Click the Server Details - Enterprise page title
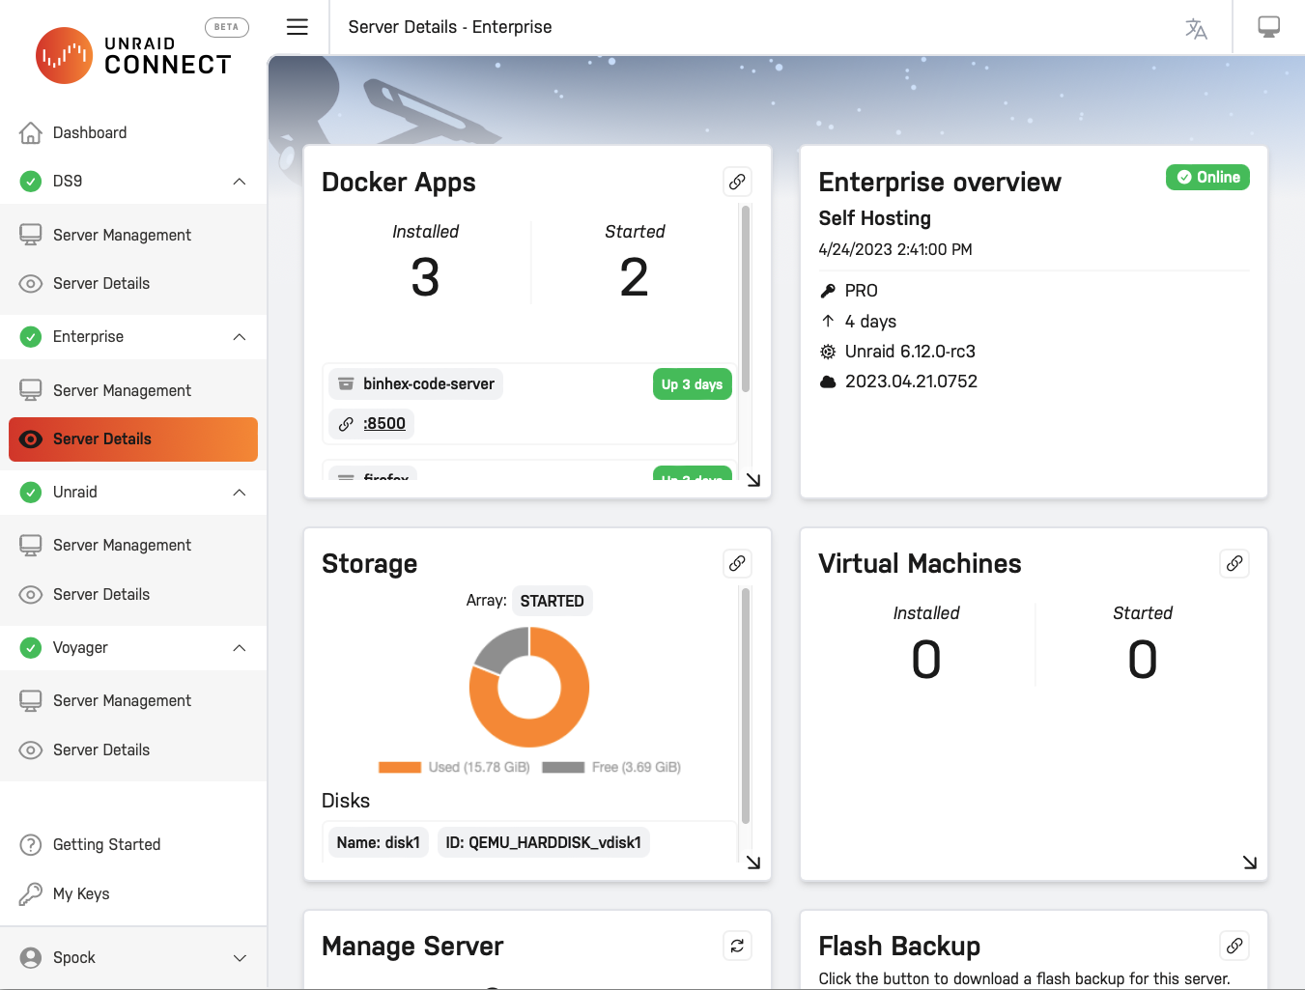 (450, 27)
